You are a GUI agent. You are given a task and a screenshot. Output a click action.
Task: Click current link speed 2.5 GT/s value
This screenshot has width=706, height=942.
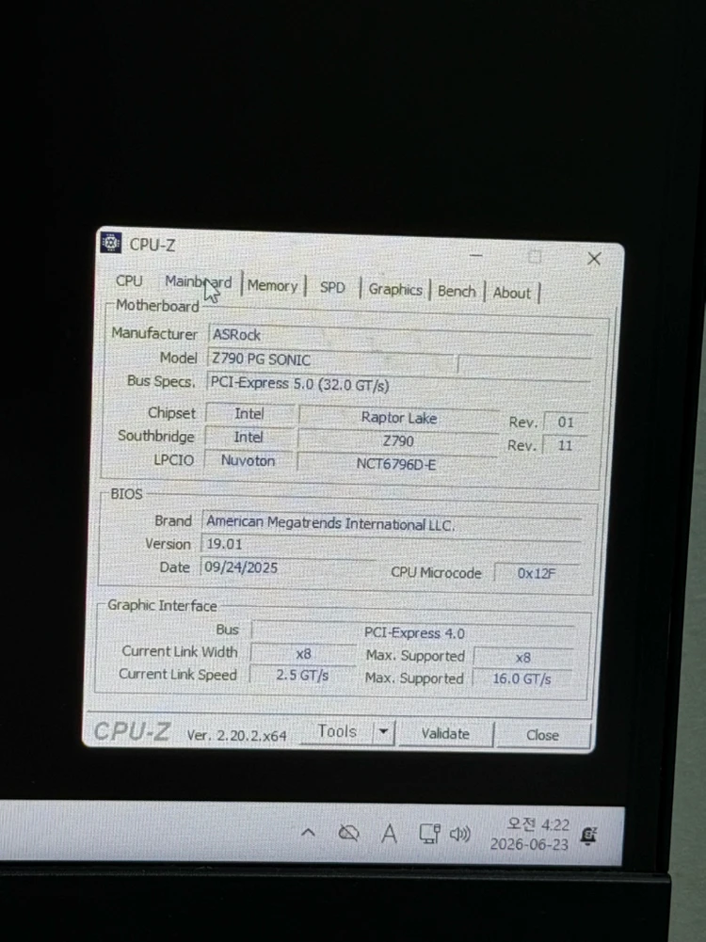[x=302, y=676]
